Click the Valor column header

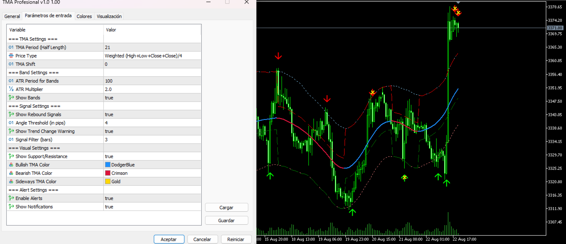tap(152, 30)
